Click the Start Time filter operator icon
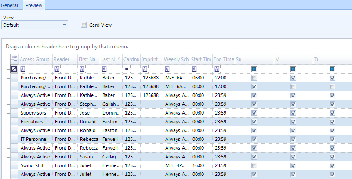Image resolution: width=352 pixels, height=179 pixels. coord(194,69)
